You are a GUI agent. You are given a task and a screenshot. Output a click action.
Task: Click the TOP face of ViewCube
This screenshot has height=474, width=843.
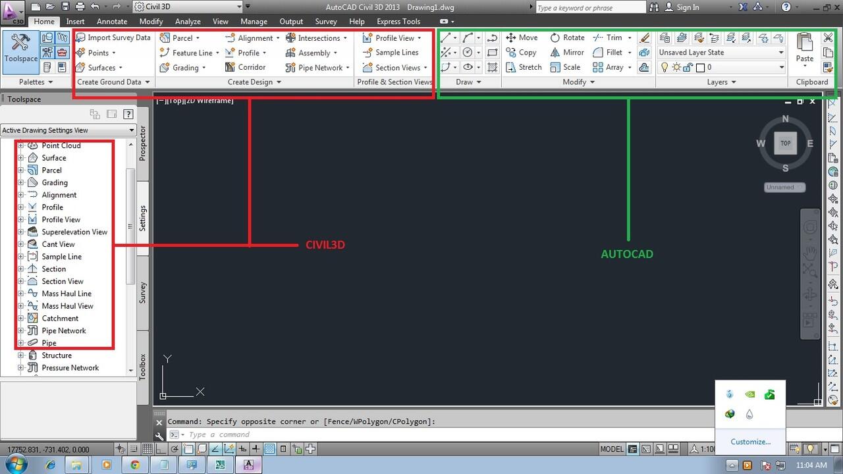(x=785, y=143)
